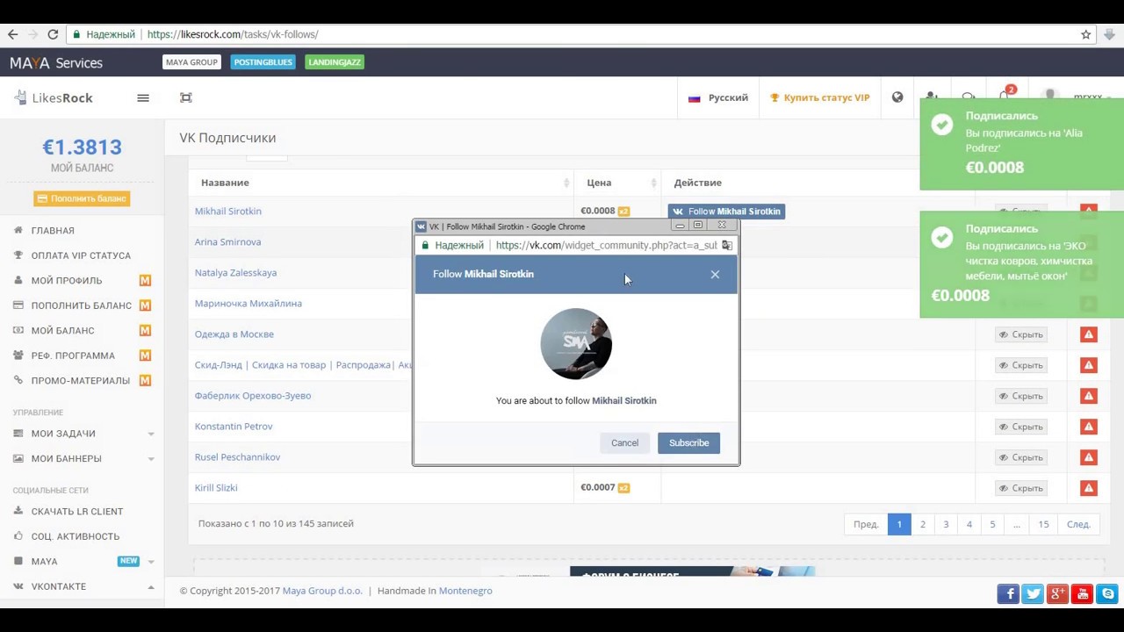This screenshot has height=632, width=1124.
Task: Open the LANDINGJAZZ tag link
Action: 335,62
